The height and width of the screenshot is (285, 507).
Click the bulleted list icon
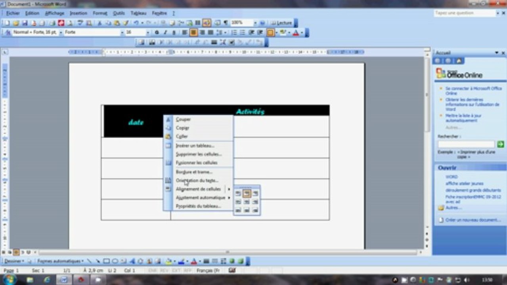tap(242, 32)
